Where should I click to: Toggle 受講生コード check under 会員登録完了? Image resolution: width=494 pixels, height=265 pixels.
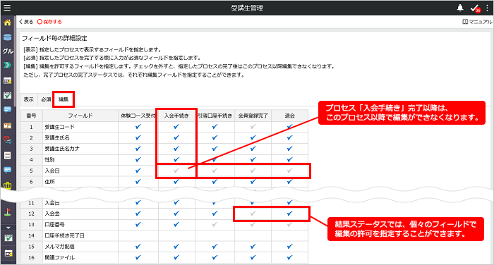253,127
